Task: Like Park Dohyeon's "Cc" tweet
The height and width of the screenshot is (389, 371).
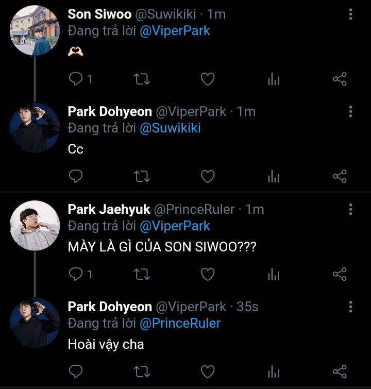Action: tap(207, 177)
